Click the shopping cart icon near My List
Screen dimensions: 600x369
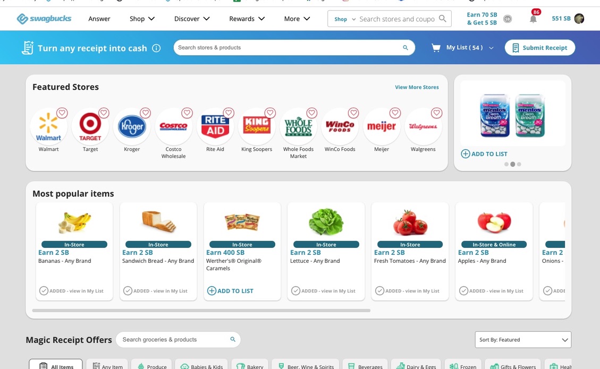436,48
